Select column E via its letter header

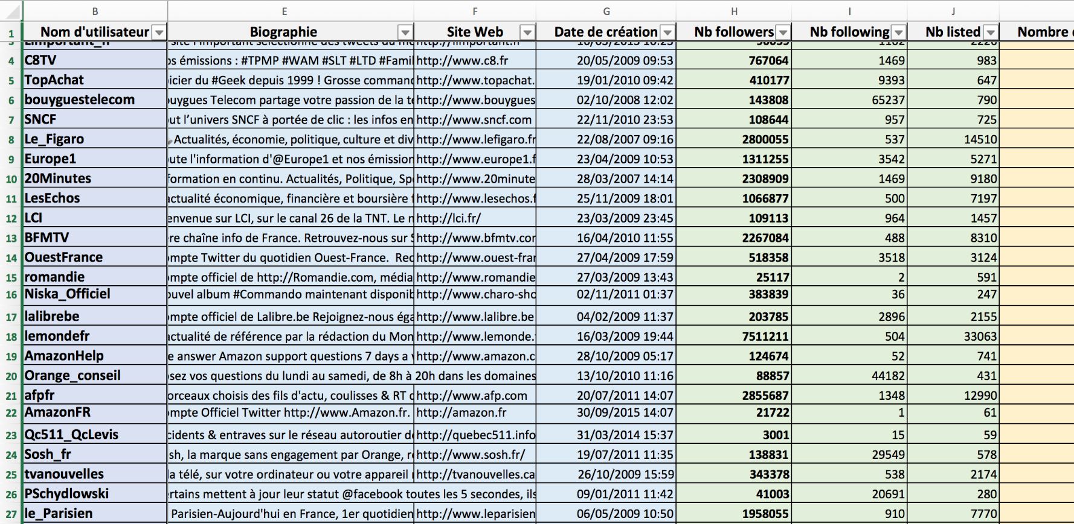click(291, 11)
